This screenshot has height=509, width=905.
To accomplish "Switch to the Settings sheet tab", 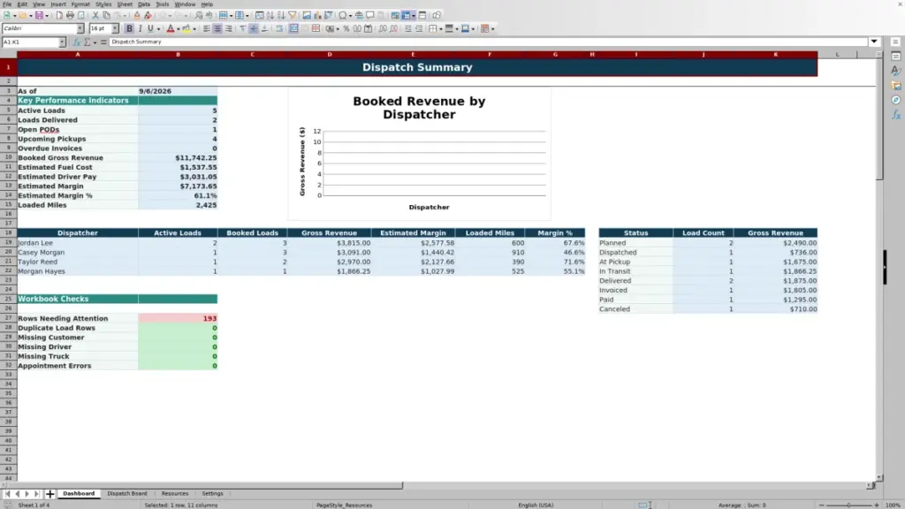I will point(212,494).
